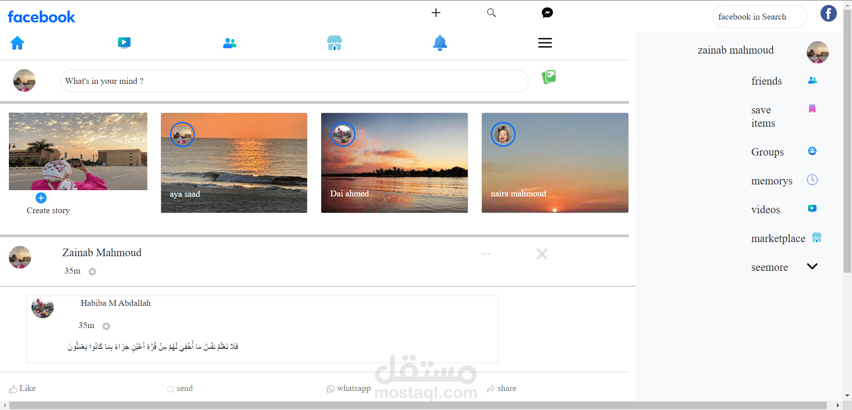The height and width of the screenshot is (410, 852).
Task: Click the Arabic text of shared post
Action: tap(153, 346)
